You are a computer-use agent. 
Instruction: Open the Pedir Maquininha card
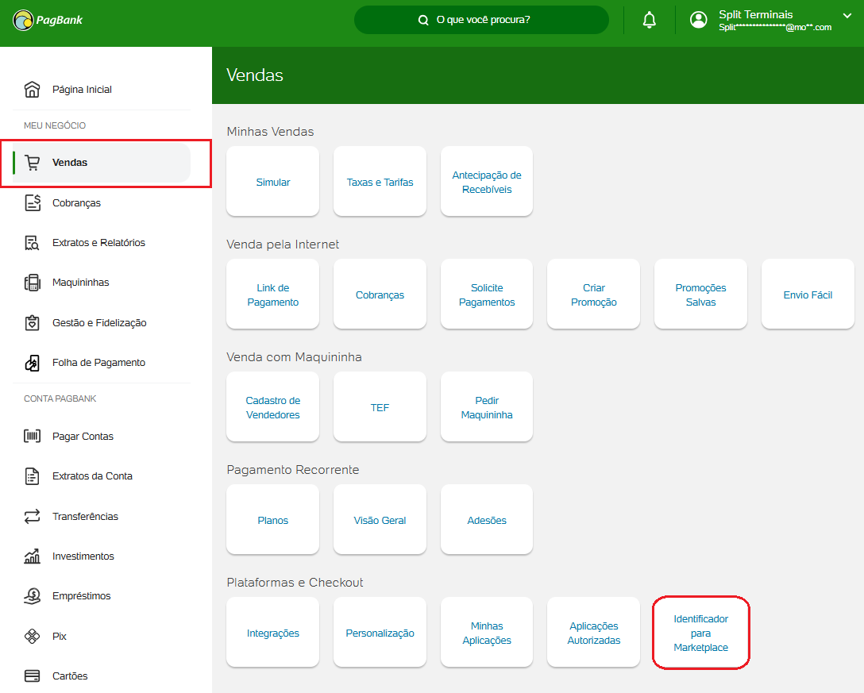pos(487,407)
